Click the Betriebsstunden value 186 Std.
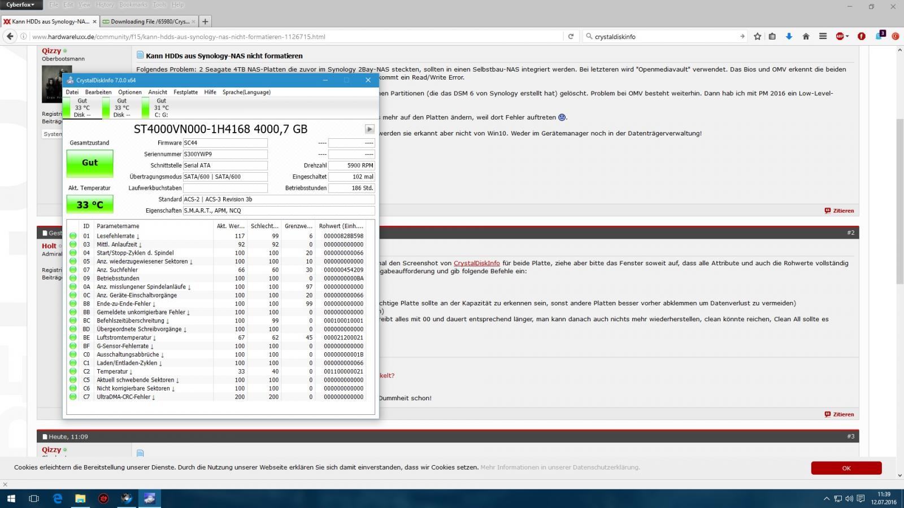Image resolution: width=904 pixels, height=508 pixels. (x=351, y=188)
